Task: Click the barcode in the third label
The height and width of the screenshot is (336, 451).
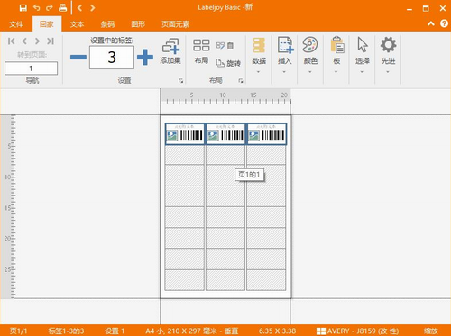Action: pyautogui.click(x=273, y=135)
